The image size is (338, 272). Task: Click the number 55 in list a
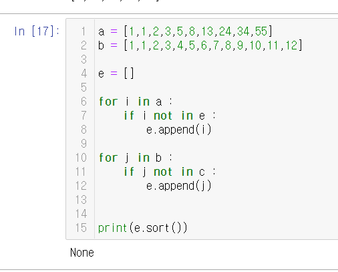pos(261,31)
